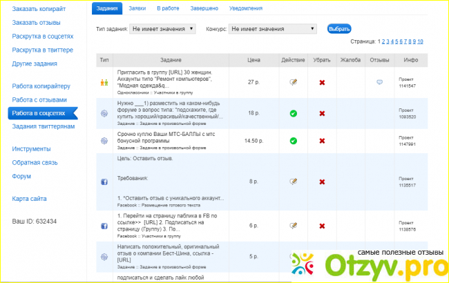The height and width of the screenshot is (283, 449).
Task: Remove the 8 р. Facebook task with red X
Action: coord(322,182)
